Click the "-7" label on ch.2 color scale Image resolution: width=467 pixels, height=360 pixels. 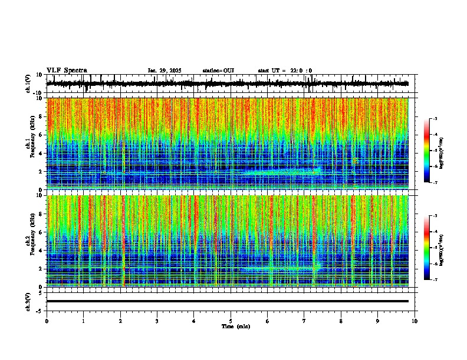pos(435,279)
